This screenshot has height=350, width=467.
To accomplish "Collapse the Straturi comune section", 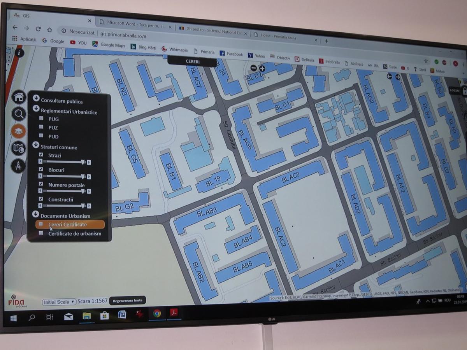I will tap(36, 145).
